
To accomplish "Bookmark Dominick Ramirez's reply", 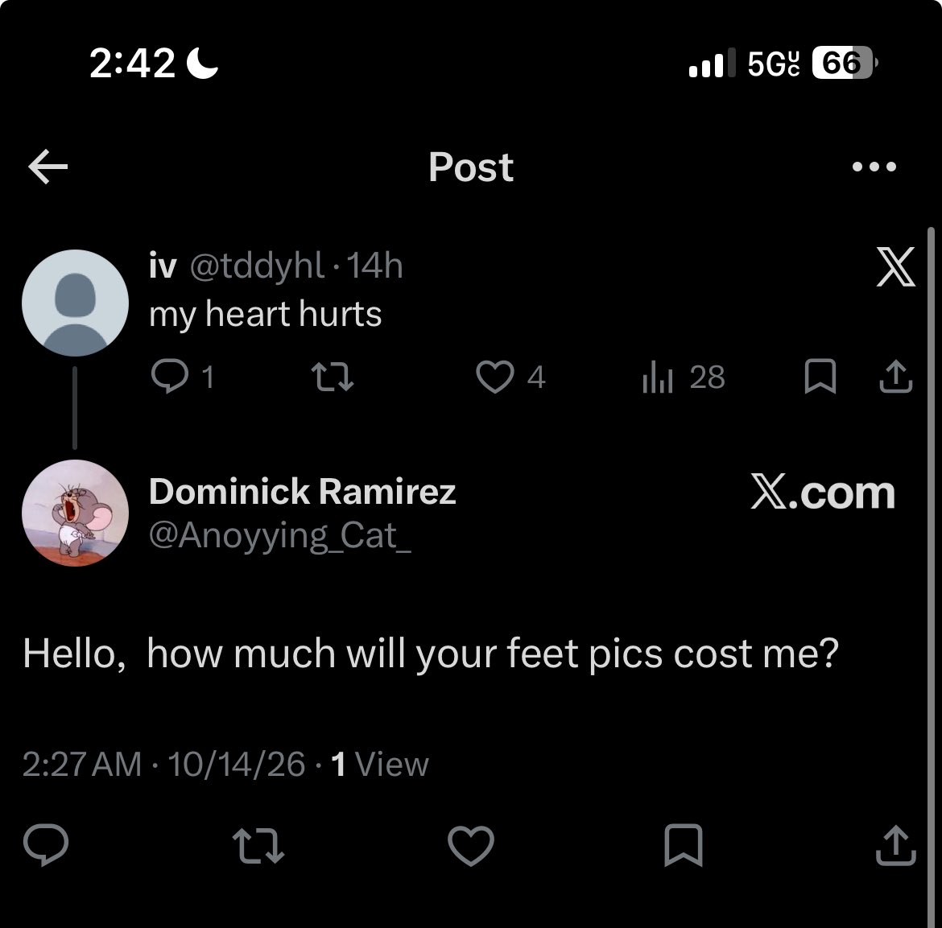I will pos(683,845).
